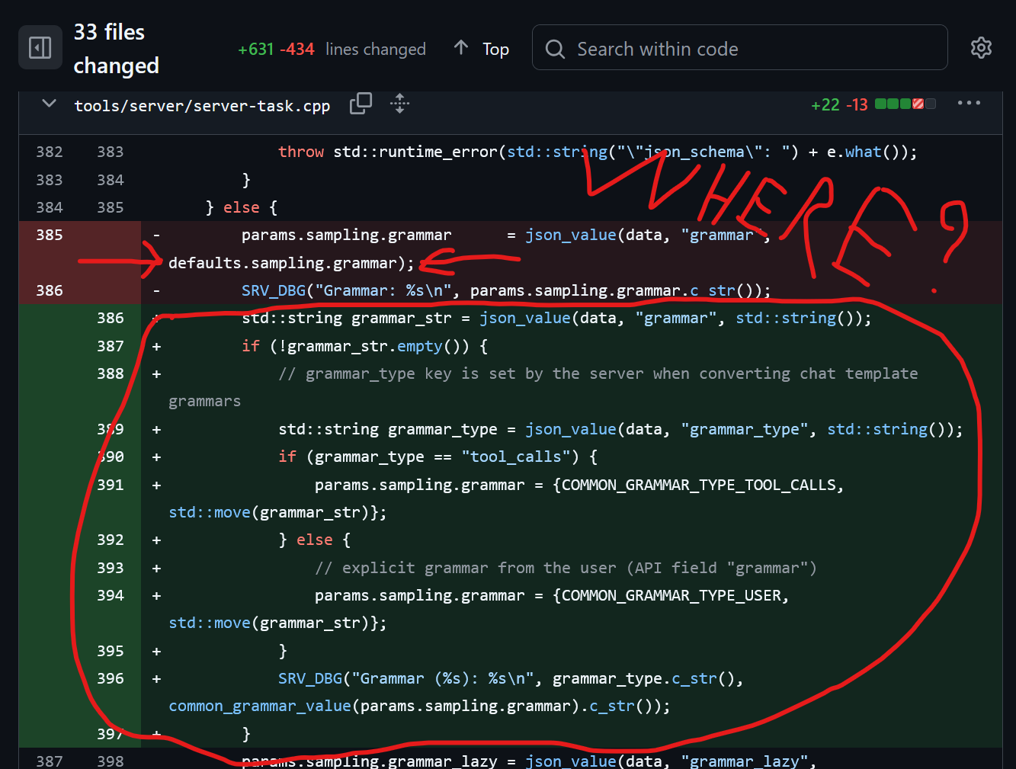Collapse the server-task.cpp file diff
1016x769 pixels.
click(x=50, y=104)
